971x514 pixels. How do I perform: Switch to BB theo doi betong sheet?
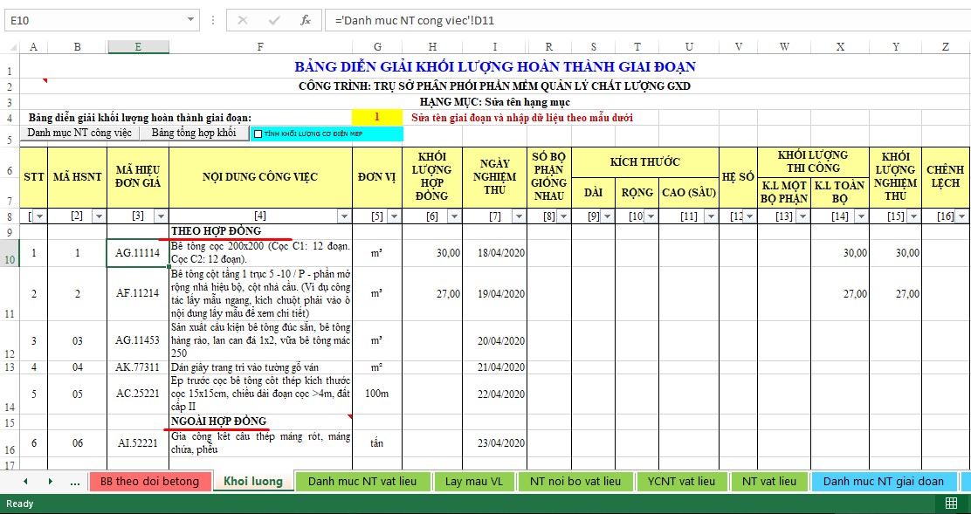[149, 481]
